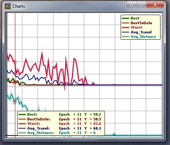Click the circle marker on the Best curve
Screen dimensions: 170x145
pos(15,82)
